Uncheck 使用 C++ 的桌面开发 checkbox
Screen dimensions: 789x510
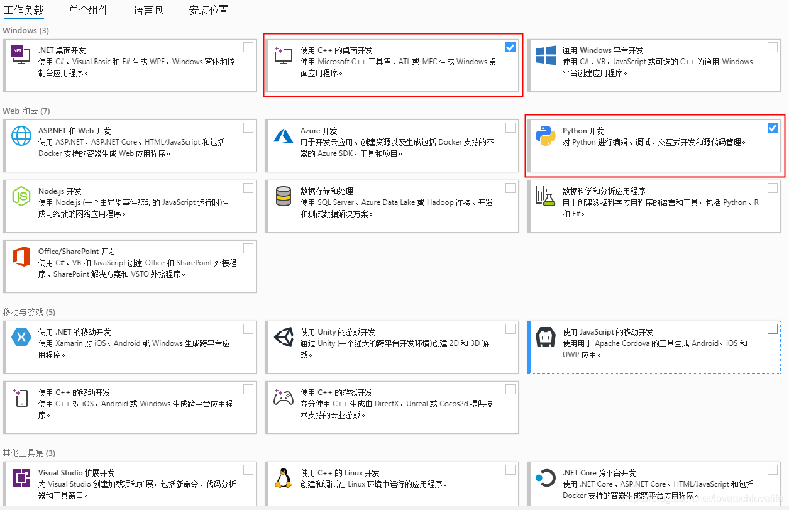click(x=510, y=47)
